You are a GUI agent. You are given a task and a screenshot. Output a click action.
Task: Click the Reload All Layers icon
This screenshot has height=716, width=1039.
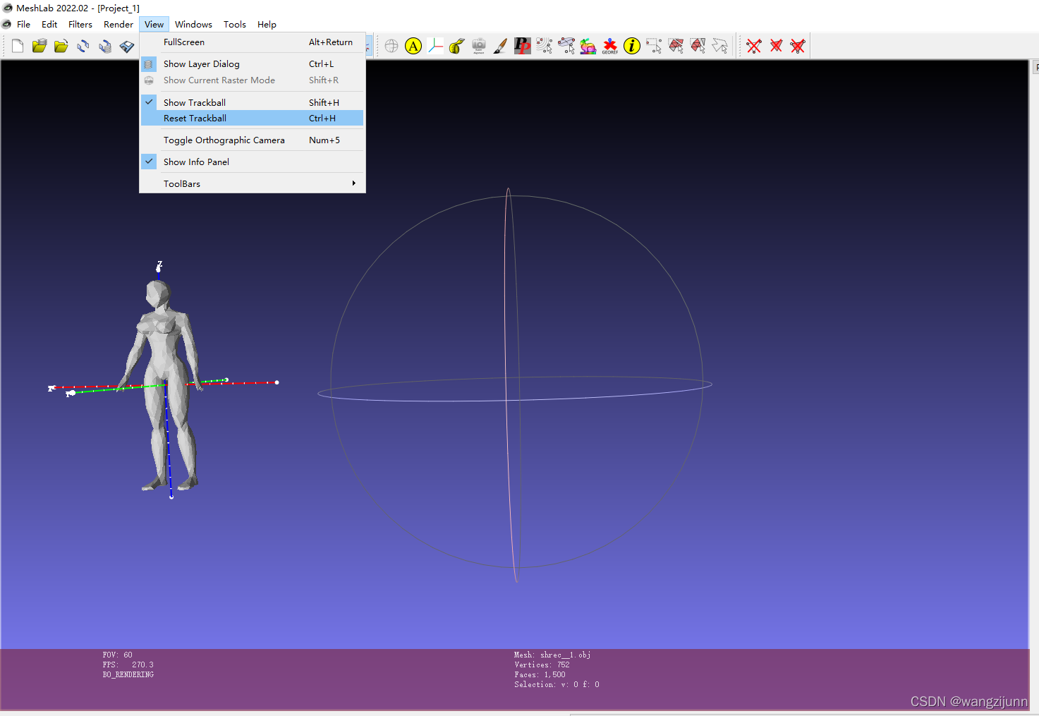[105, 47]
